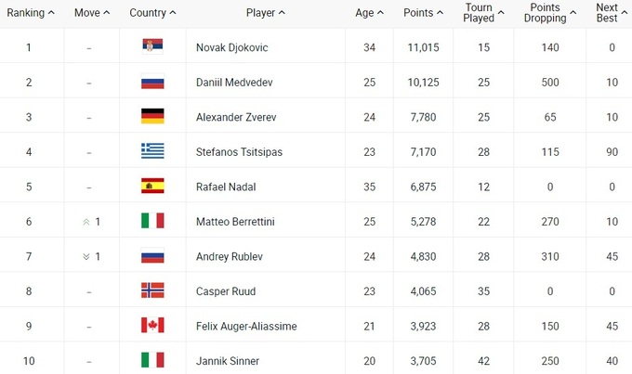This screenshot has height=374, width=632.
Task: Sort by the Country column header
Action: 153,13
